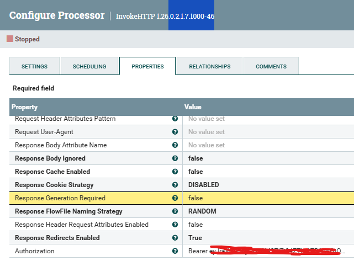Image resolution: width=354 pixels, height=261 pixels.
Task: Switch to the Settings tab
Action: [34, 66]
